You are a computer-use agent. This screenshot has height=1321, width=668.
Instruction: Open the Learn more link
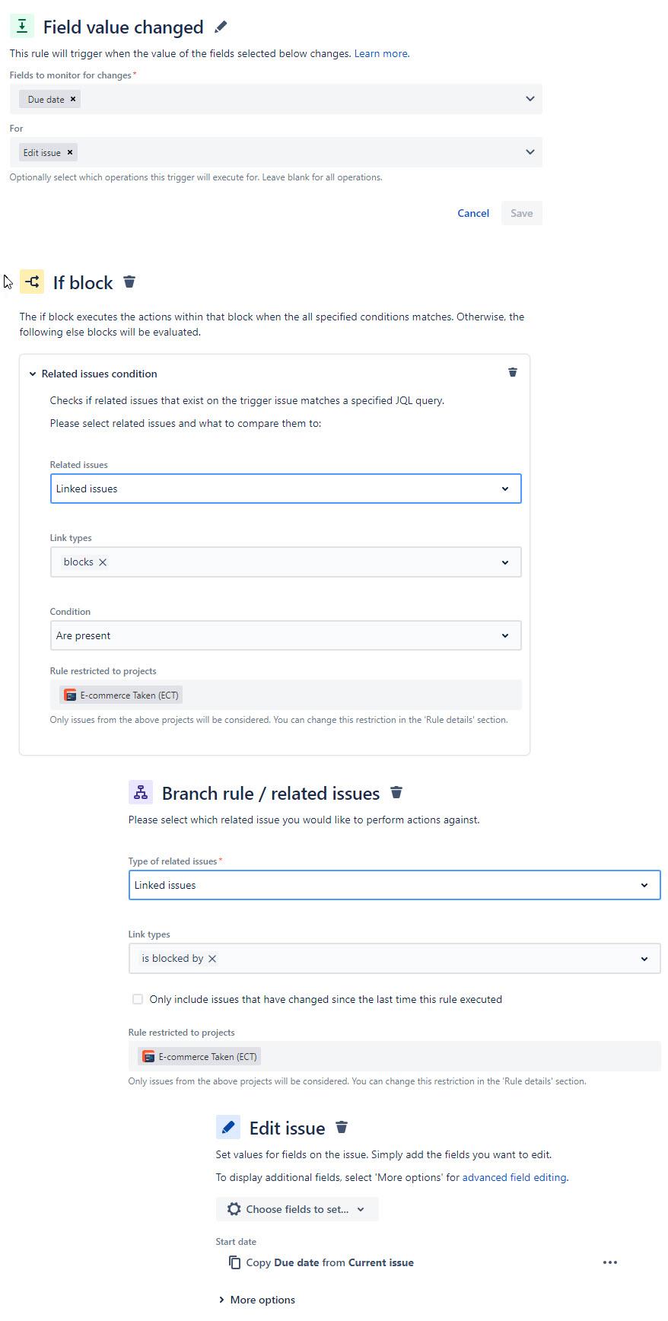click(380, 54)
